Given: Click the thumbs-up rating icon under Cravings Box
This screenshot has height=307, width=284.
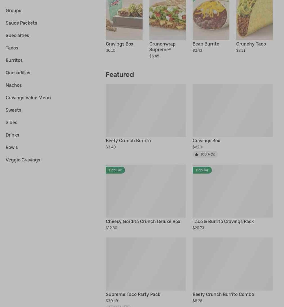Looking at the screenshot, I should (196, 154).
